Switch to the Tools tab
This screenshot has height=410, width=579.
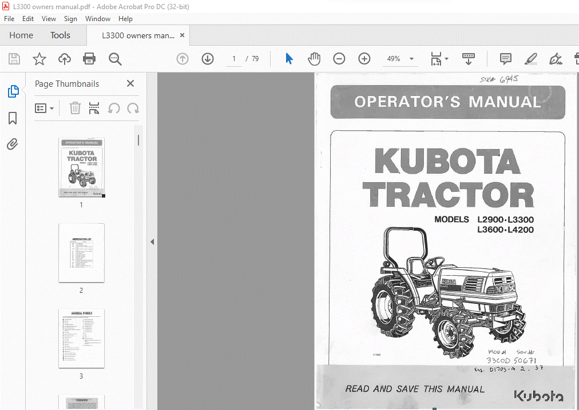click(60, 35)
